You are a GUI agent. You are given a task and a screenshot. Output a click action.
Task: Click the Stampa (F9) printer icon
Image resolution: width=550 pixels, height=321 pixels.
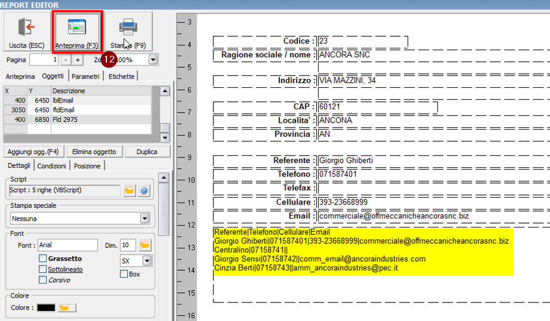[128, 28]
